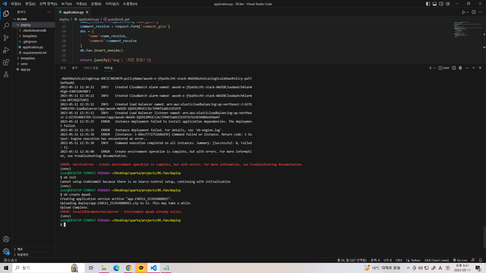Viewport: 486px width, 273px height.
Task: Open the new terminal profile dropdown
Action: click(435, 68)
